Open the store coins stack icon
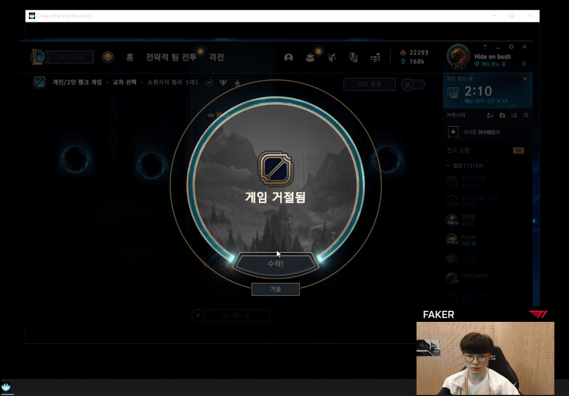The width and height of the screenshot is (569, 396). (376, 57)
